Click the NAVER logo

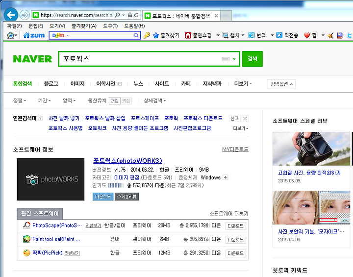(32, 59)
